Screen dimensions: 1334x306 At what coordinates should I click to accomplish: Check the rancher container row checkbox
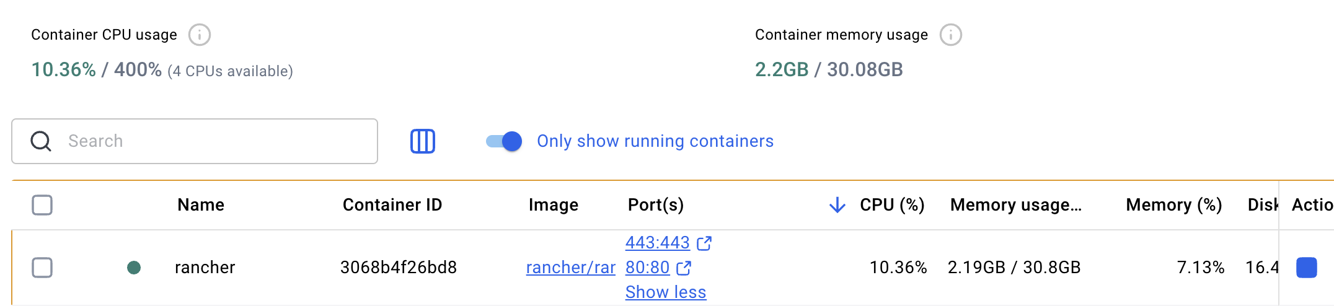tap(42, 268)
